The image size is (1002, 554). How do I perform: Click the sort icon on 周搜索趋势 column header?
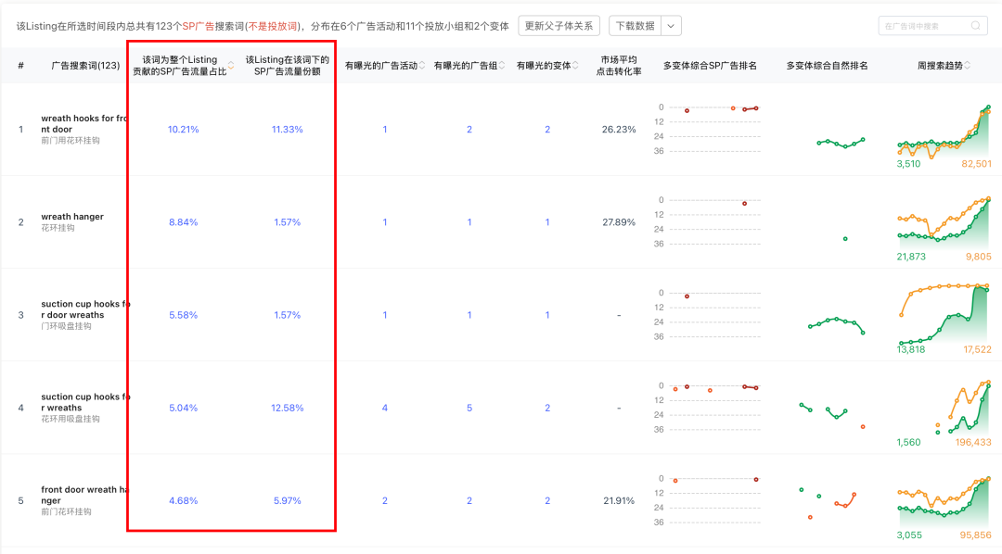[965, 65]
